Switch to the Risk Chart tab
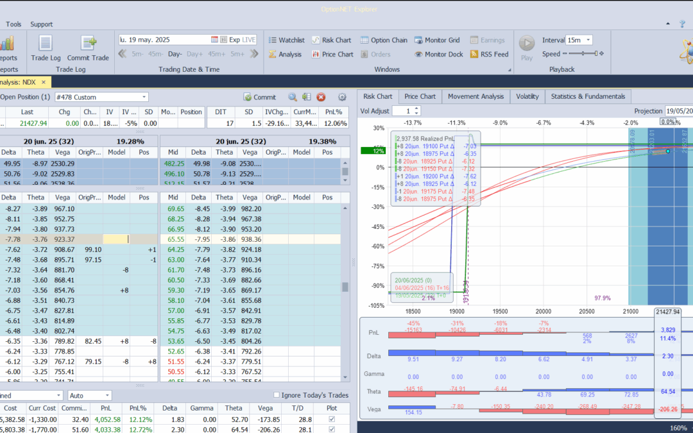 click(377, 96)
